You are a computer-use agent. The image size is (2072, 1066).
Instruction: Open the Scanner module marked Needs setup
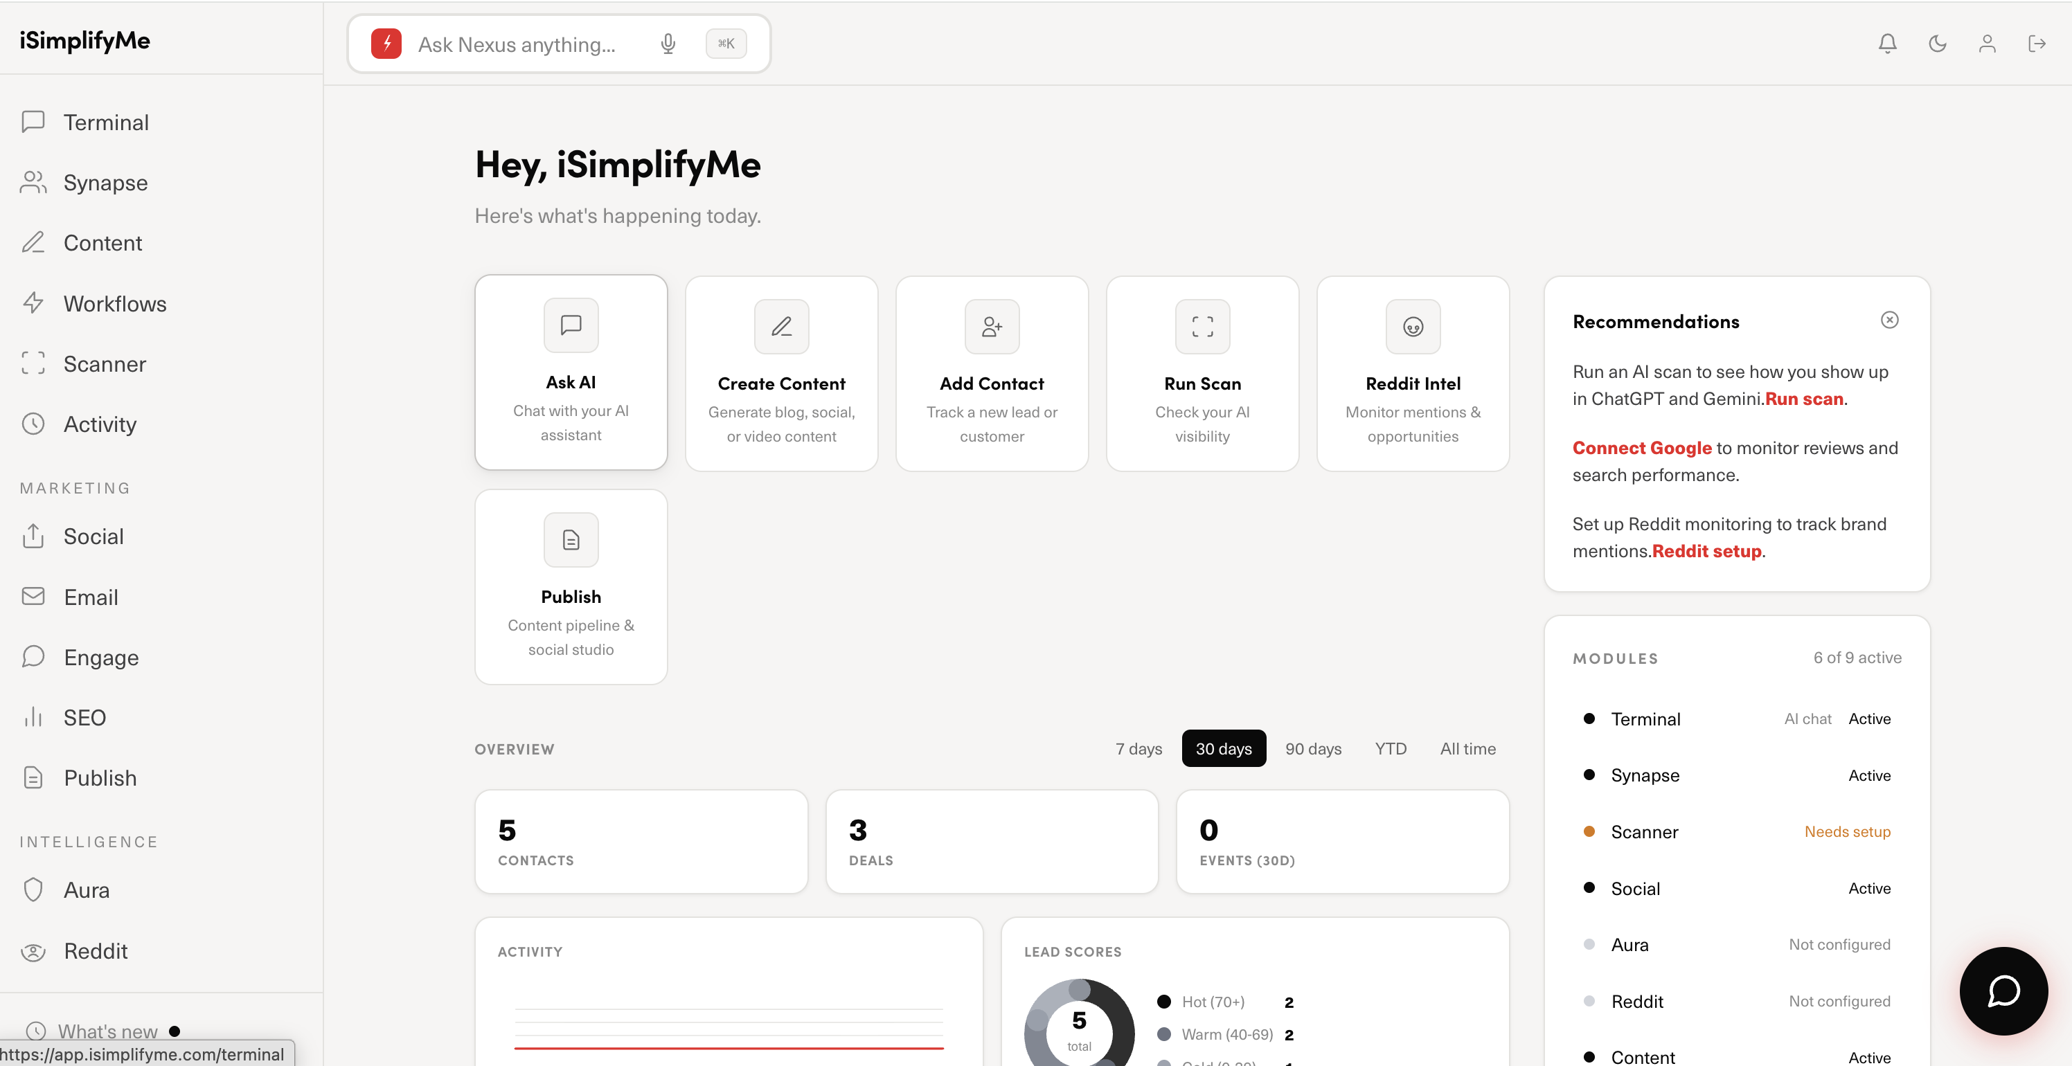(x=1737, y=832)
